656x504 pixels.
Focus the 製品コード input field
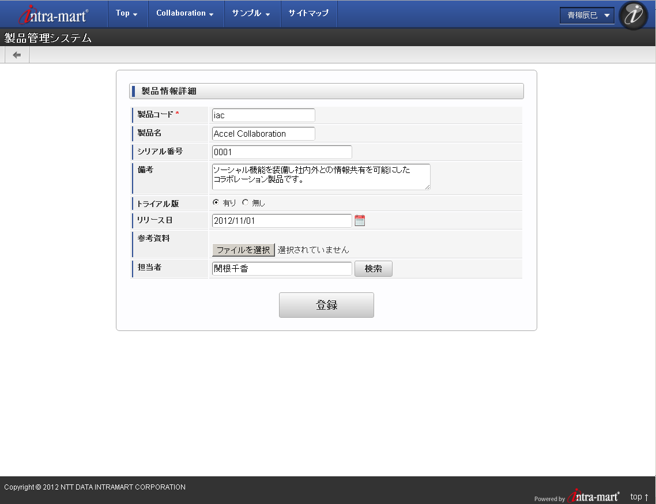[x=263, y=115]
